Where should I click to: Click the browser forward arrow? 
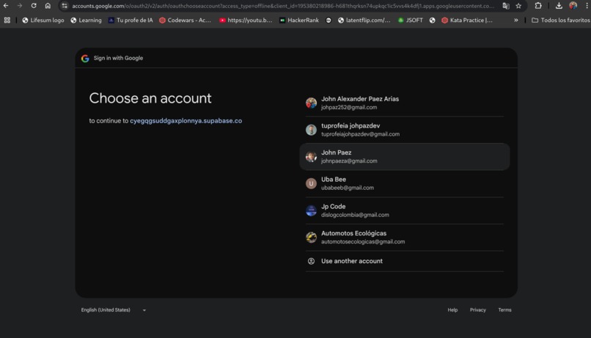(x=20, y=6)
